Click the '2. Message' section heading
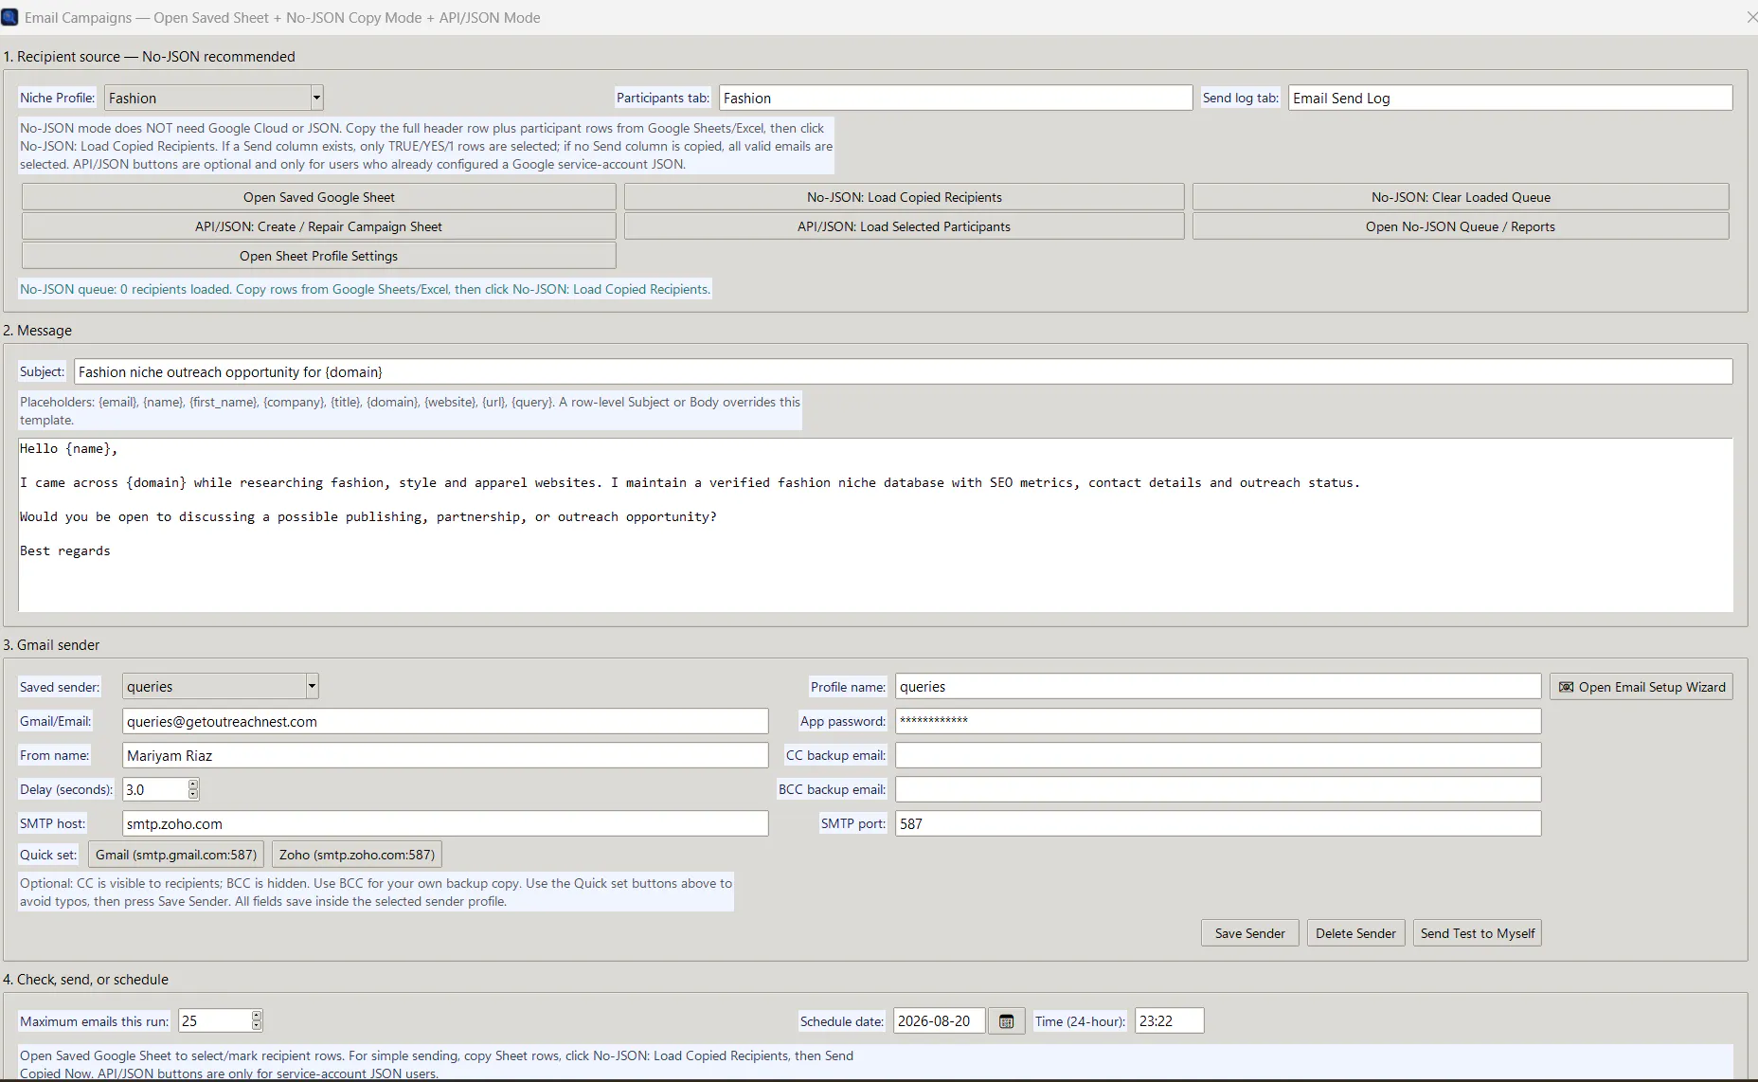The width and height of the screenshot is (1758, 1082). (38, 330)
